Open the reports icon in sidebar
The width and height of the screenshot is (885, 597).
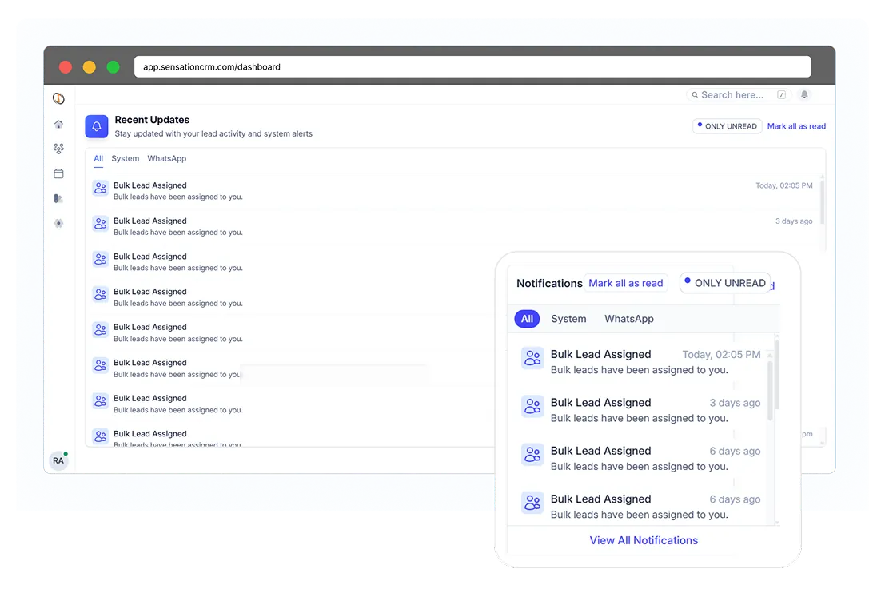point(58,199)
